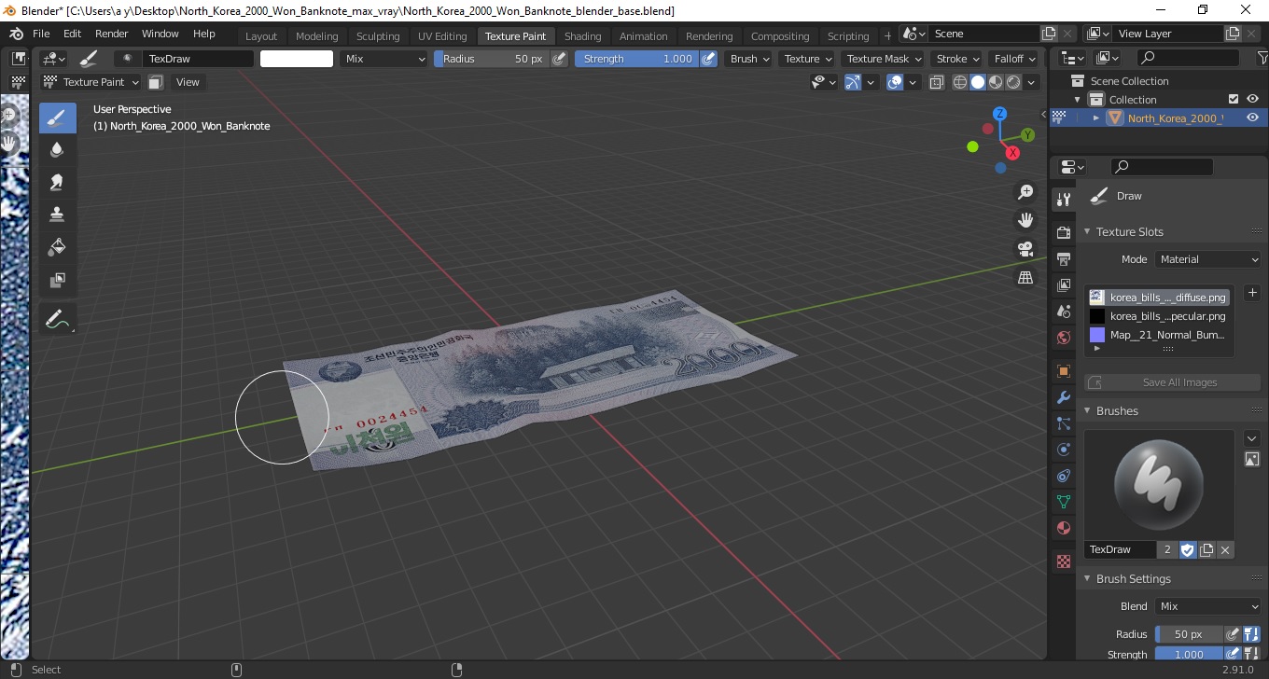Open the Modifier properties wrench tab
The image size is (1269, 679).
tap(1063, 397)
